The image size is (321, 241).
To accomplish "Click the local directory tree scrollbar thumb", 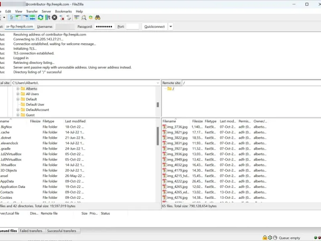I will coord(158,105).
